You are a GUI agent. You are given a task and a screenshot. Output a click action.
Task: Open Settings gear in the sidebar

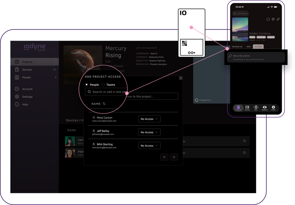coord(17,96)
